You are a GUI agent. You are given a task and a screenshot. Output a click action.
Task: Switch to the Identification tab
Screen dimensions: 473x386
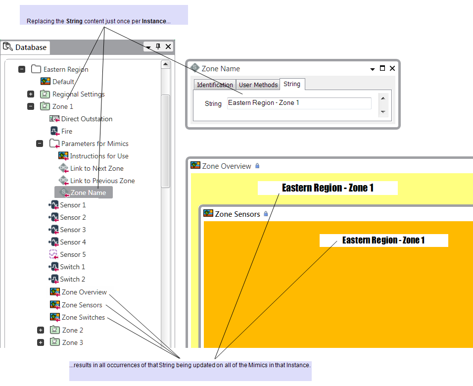(x=215, y=85)
